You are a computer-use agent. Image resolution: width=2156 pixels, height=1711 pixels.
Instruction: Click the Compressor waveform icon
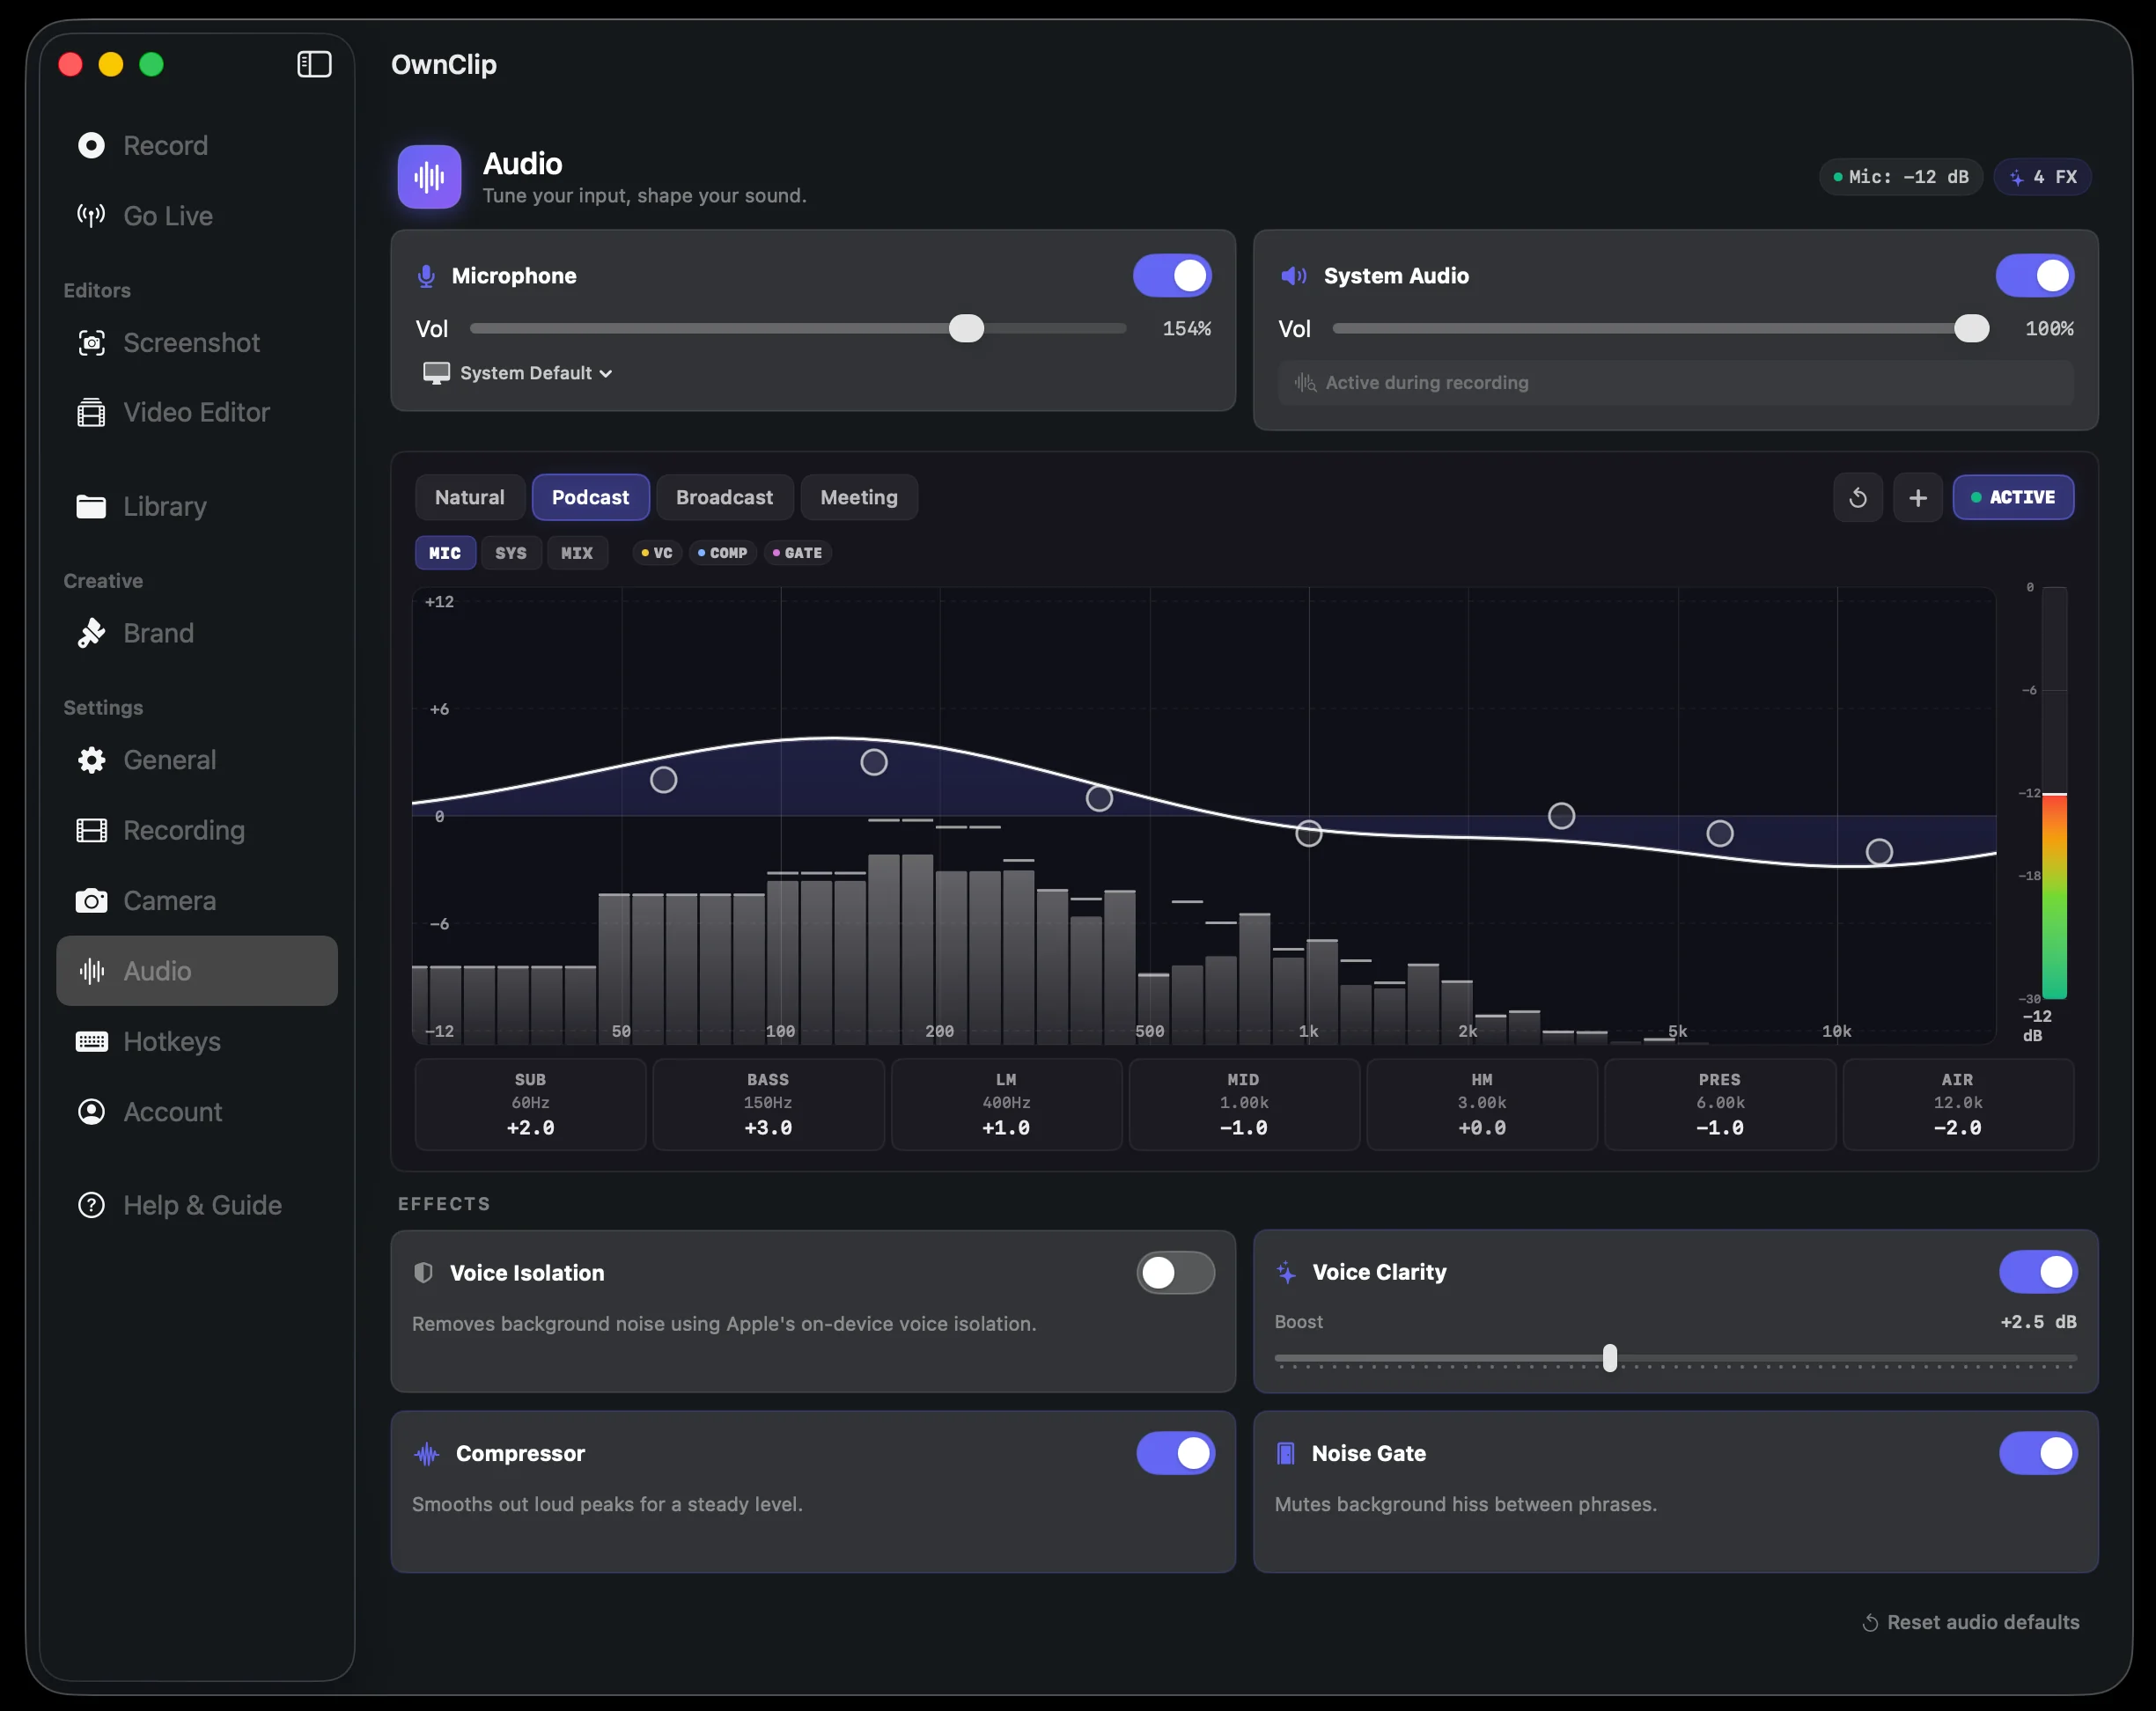pyautogui.click(x=427, y=1453)
